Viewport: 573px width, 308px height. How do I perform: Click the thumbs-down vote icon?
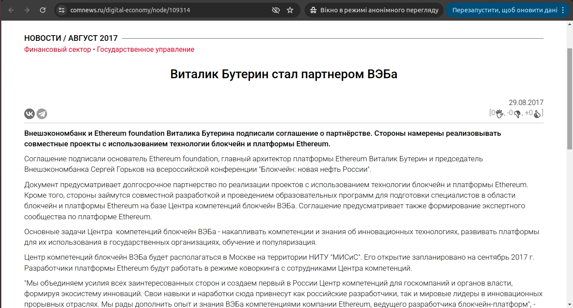(x=517, y=114)
